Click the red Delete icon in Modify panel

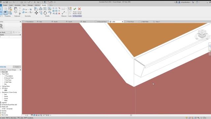(x=59, y=14)
